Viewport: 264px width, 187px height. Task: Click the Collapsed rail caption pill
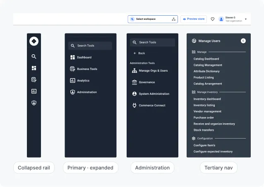coord(34,168)
